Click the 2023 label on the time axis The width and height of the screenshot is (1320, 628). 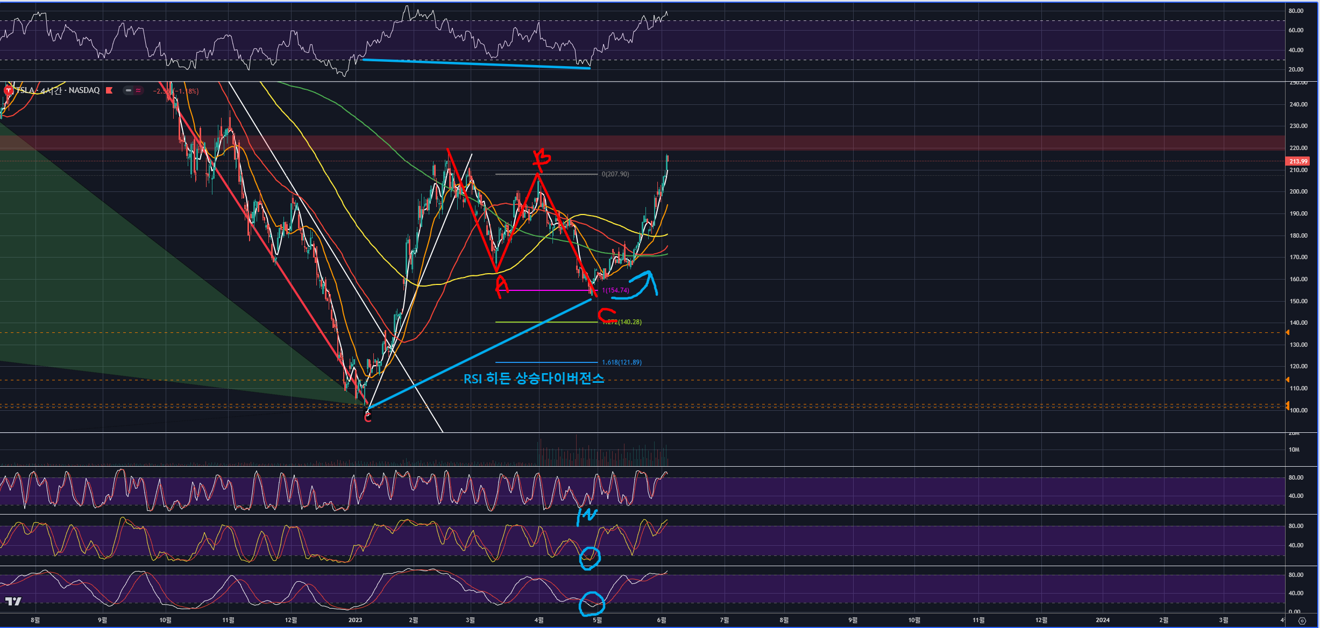click(355, 620)
